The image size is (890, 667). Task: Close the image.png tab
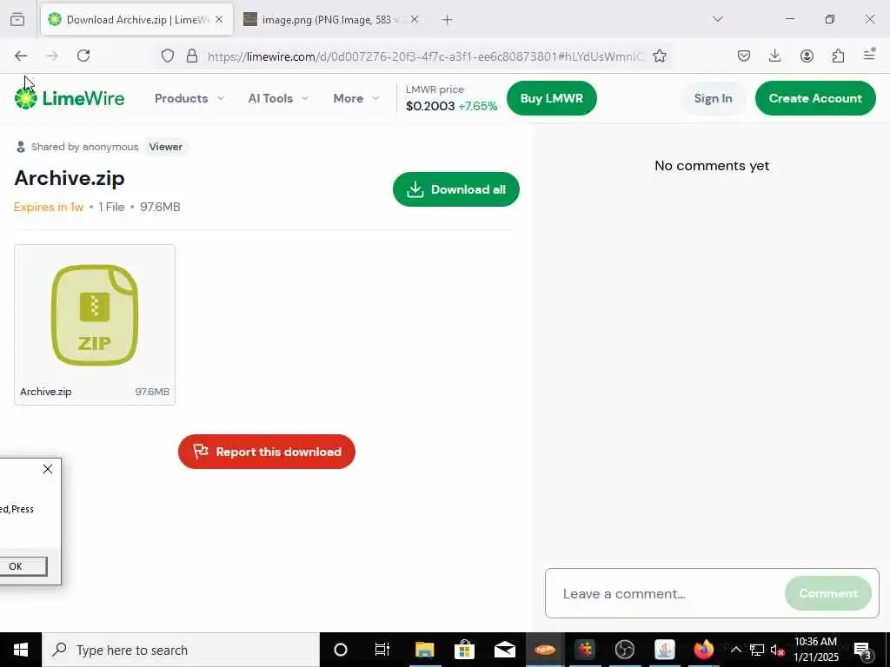click(x=415, y=19)
